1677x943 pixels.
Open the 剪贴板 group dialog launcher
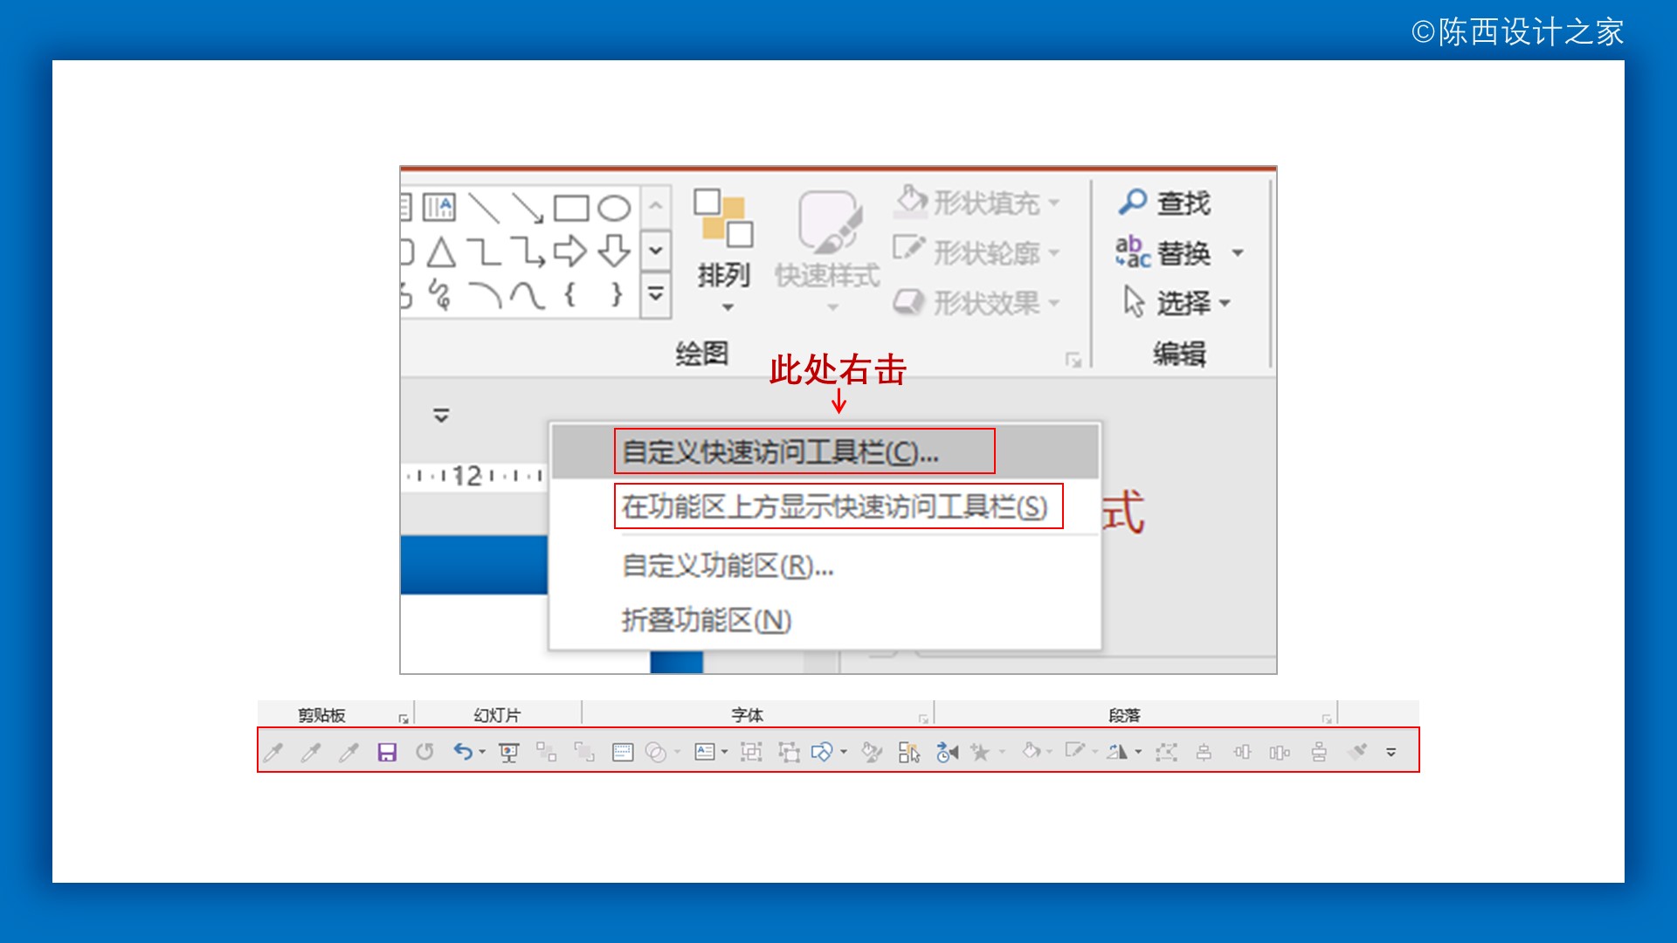[404, 719]
